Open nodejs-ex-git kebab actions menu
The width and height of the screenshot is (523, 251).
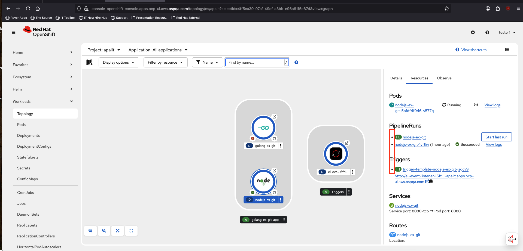tap(281, 200)
